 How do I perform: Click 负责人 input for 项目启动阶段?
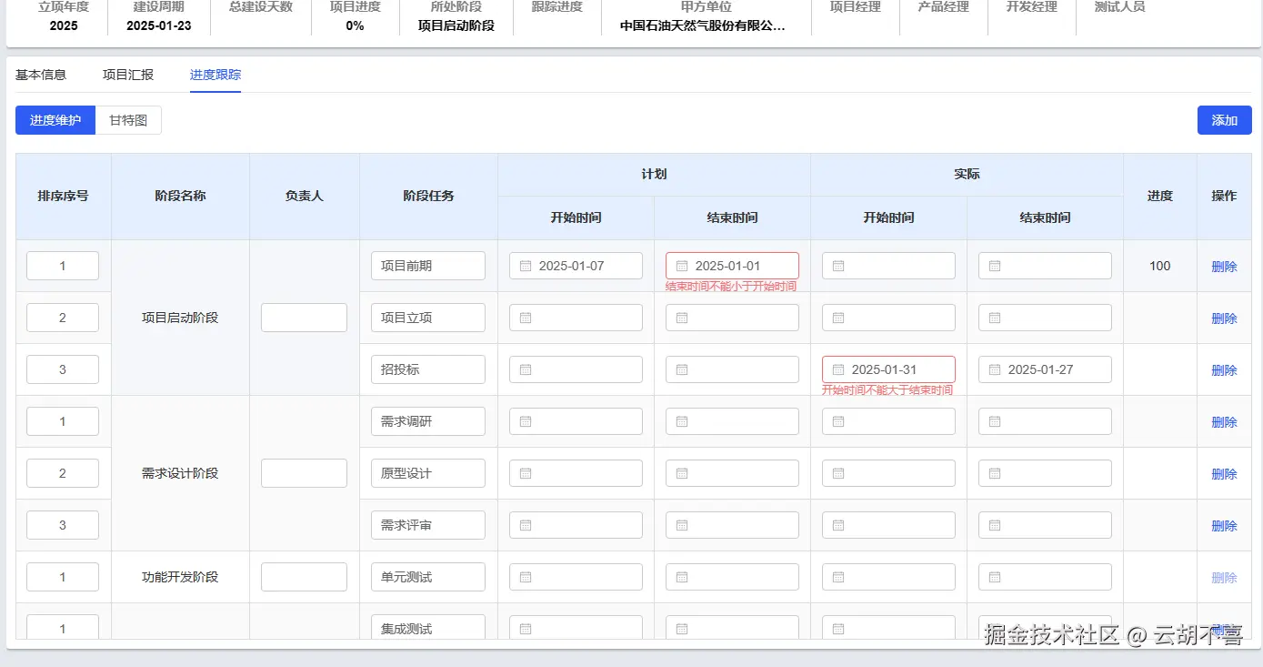tap(304, 318)
